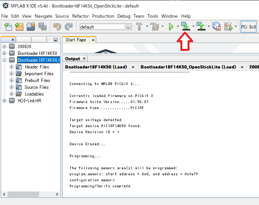This screenshot has height=205, width=259.
Task: Click the PC: 0x0 program counter field
Action: 248,27
